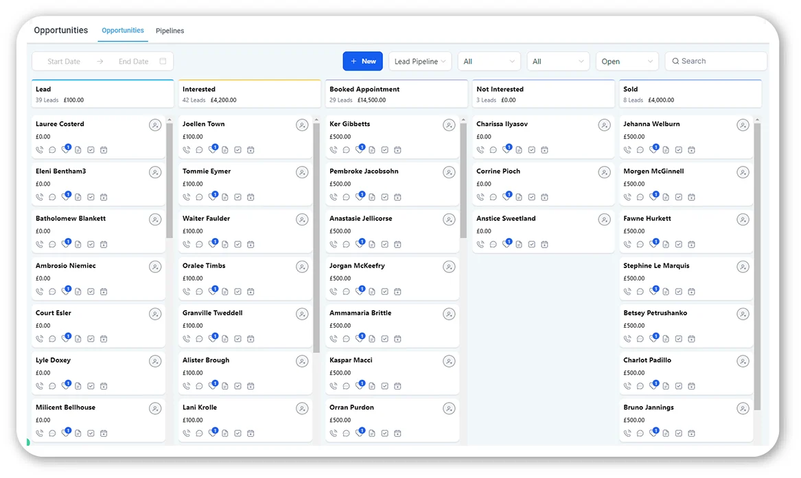Open chat icon on Pembroke Jacobsohn card
This screenshot has width=801, height=478.
pos(347,198)
